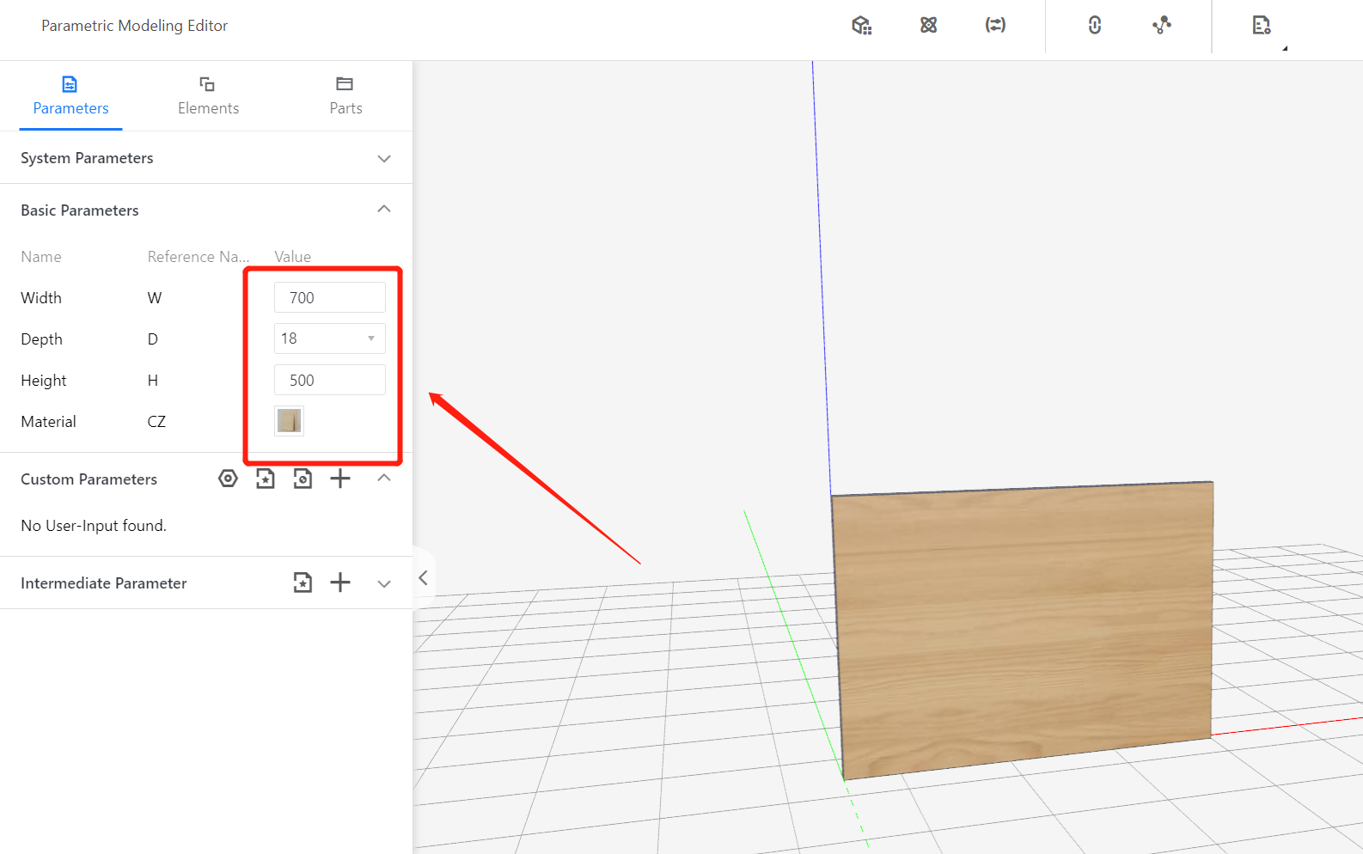Click the document settings icon in toolbar
The width and height of the screenshot is (1363, 854).
(1261, 26)
